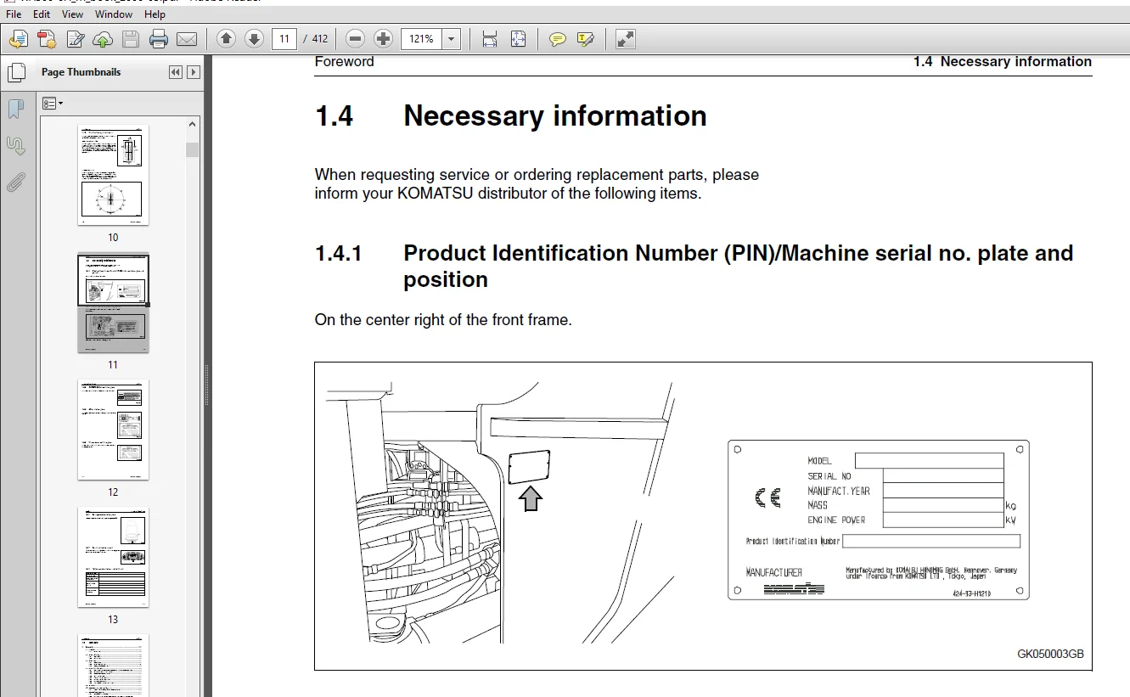The image size is (1130, 697).
Task: Click the Create PDF online icon
Action: click(x=47, y=39)
